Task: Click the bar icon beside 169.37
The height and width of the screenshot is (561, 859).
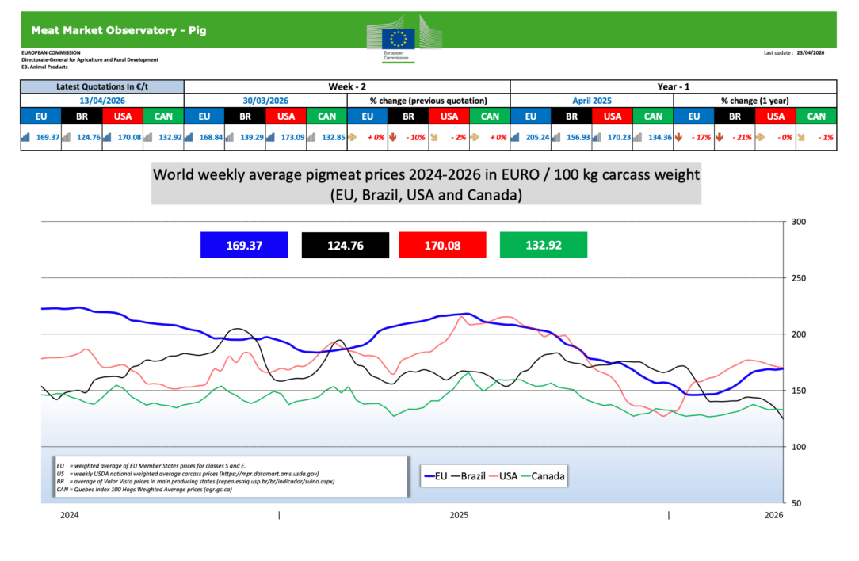Action: pos(27,136)
